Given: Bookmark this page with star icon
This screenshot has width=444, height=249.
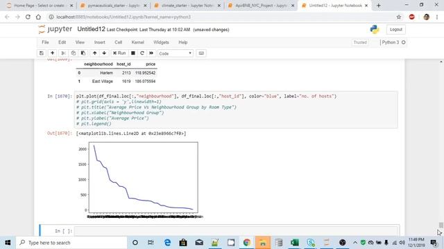Looking at the screenshot, I should 399,17.
